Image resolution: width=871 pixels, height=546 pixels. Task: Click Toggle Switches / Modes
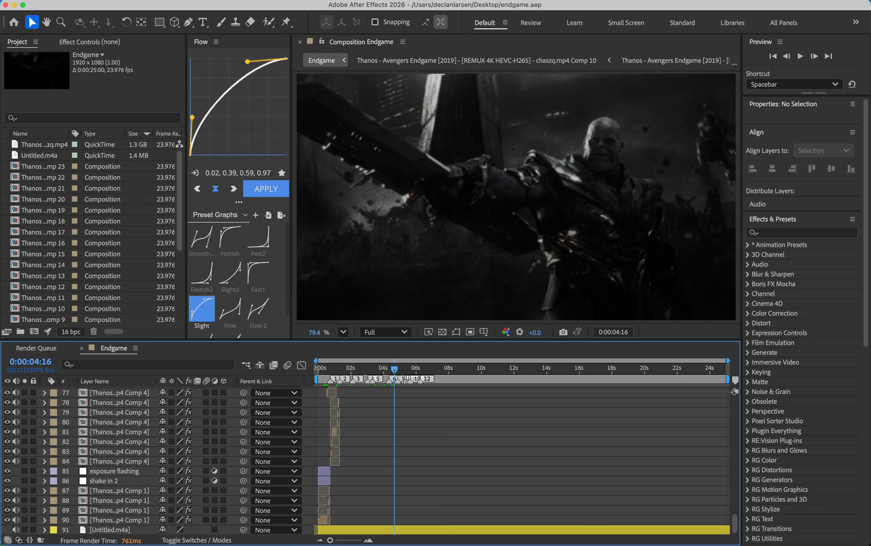(x=197, y=540)
